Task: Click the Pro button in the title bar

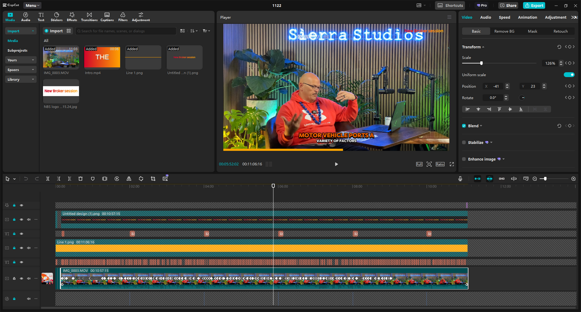Action: tap(482, 5)
